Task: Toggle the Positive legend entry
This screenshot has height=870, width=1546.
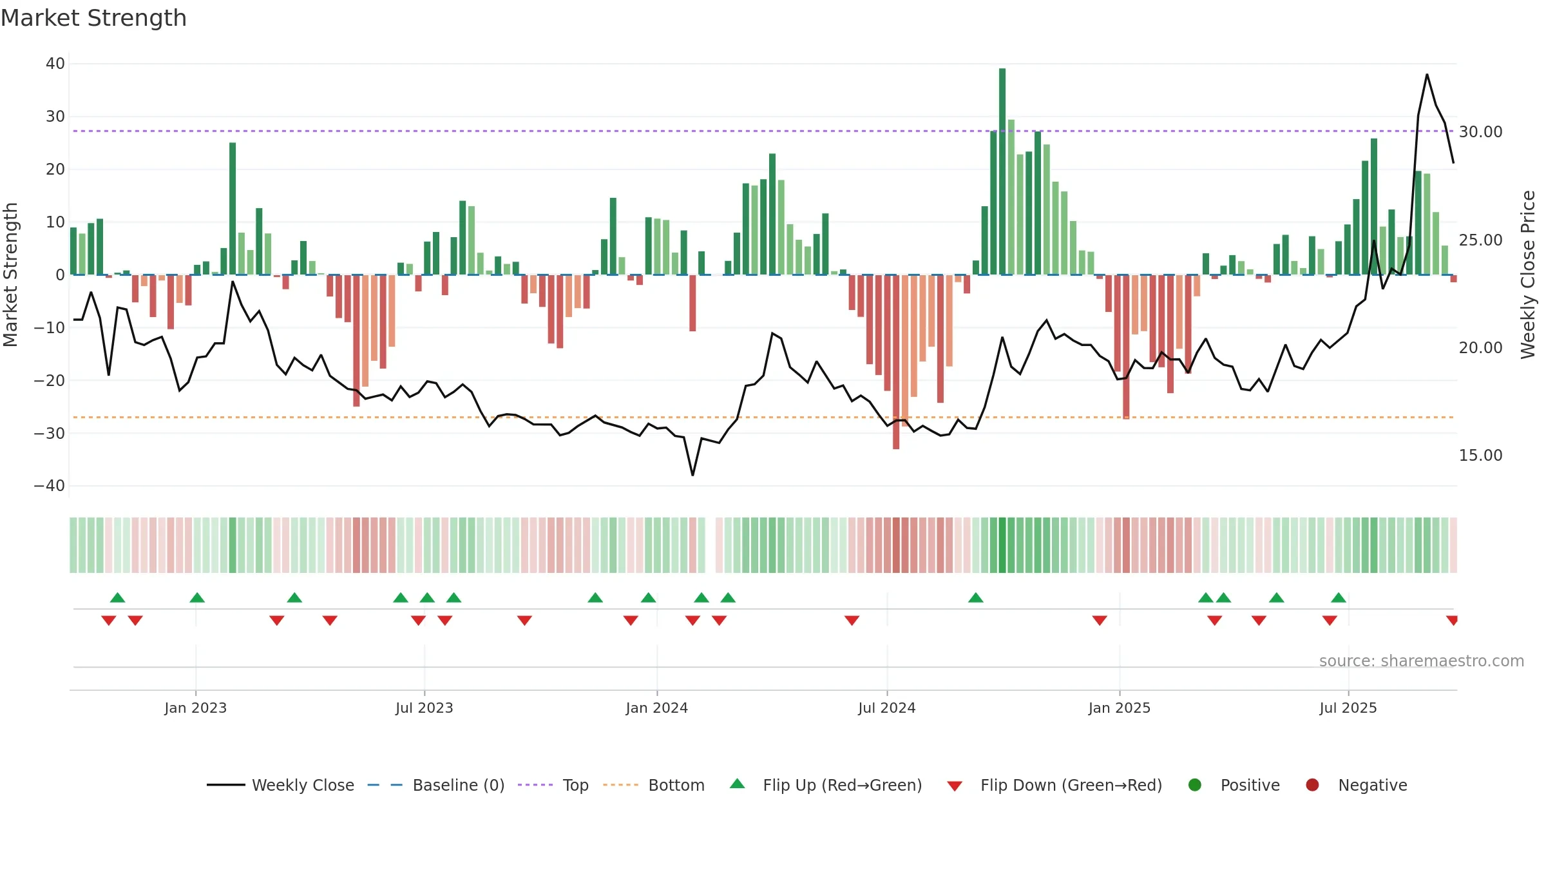Action: (x=1234, y=785)
